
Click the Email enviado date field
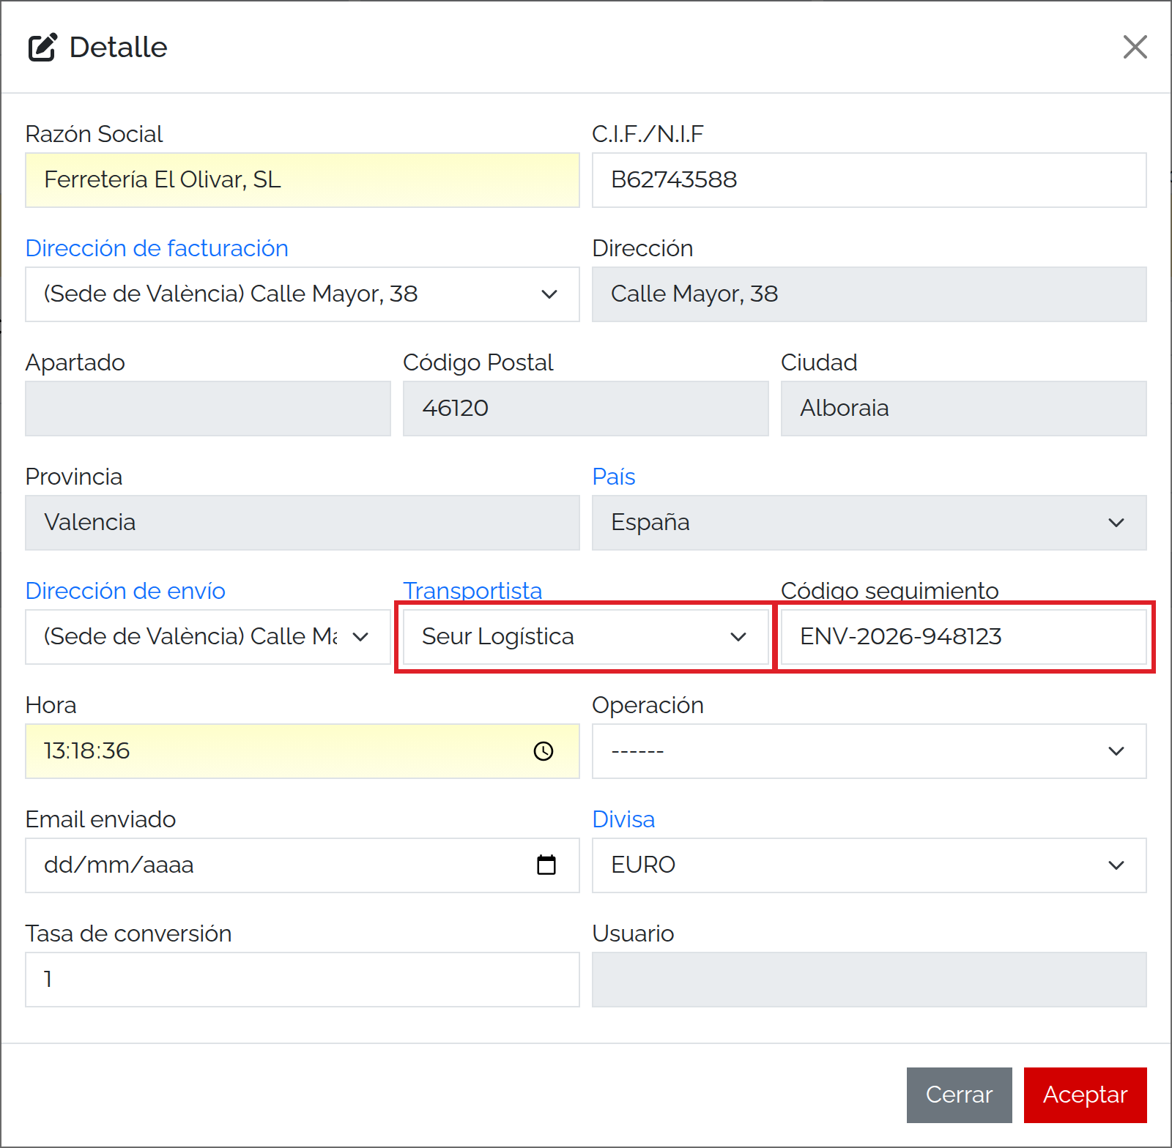(303, 865)
